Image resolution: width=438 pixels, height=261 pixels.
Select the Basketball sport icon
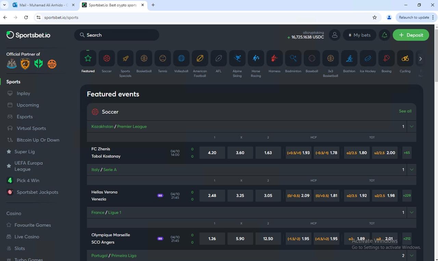click(144, 58)
